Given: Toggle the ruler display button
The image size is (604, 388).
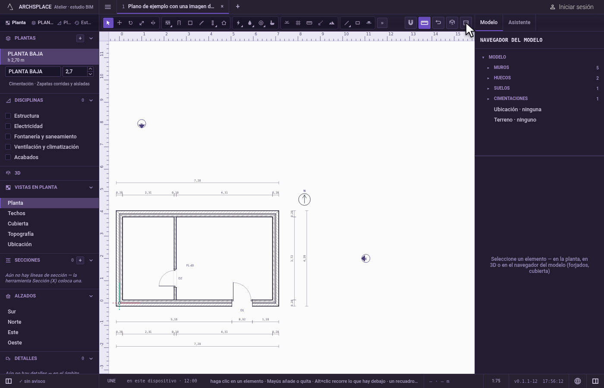Looking at the screenshot, I should 425,22.
